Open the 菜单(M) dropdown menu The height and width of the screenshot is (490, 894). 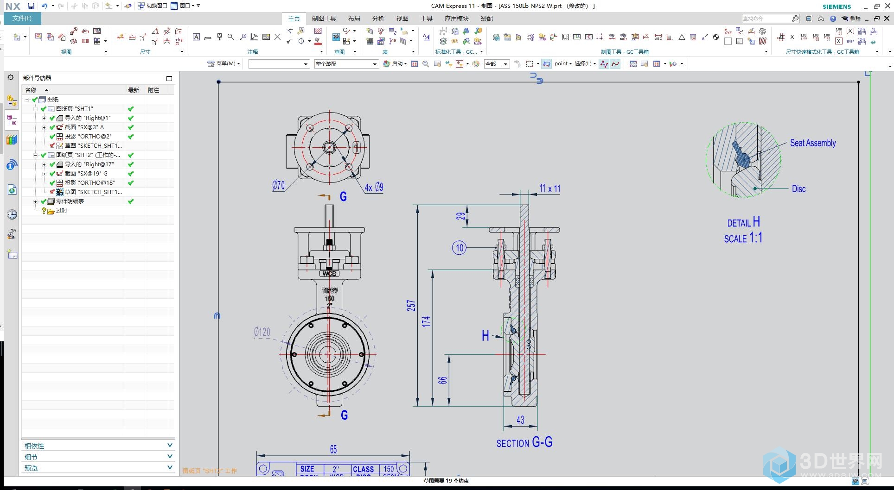[224, 64]
